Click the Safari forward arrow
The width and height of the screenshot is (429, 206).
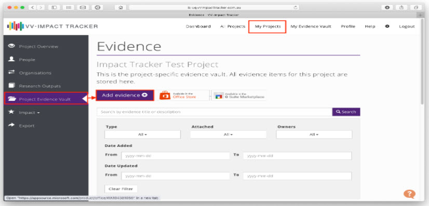click(x=41, y=8)
